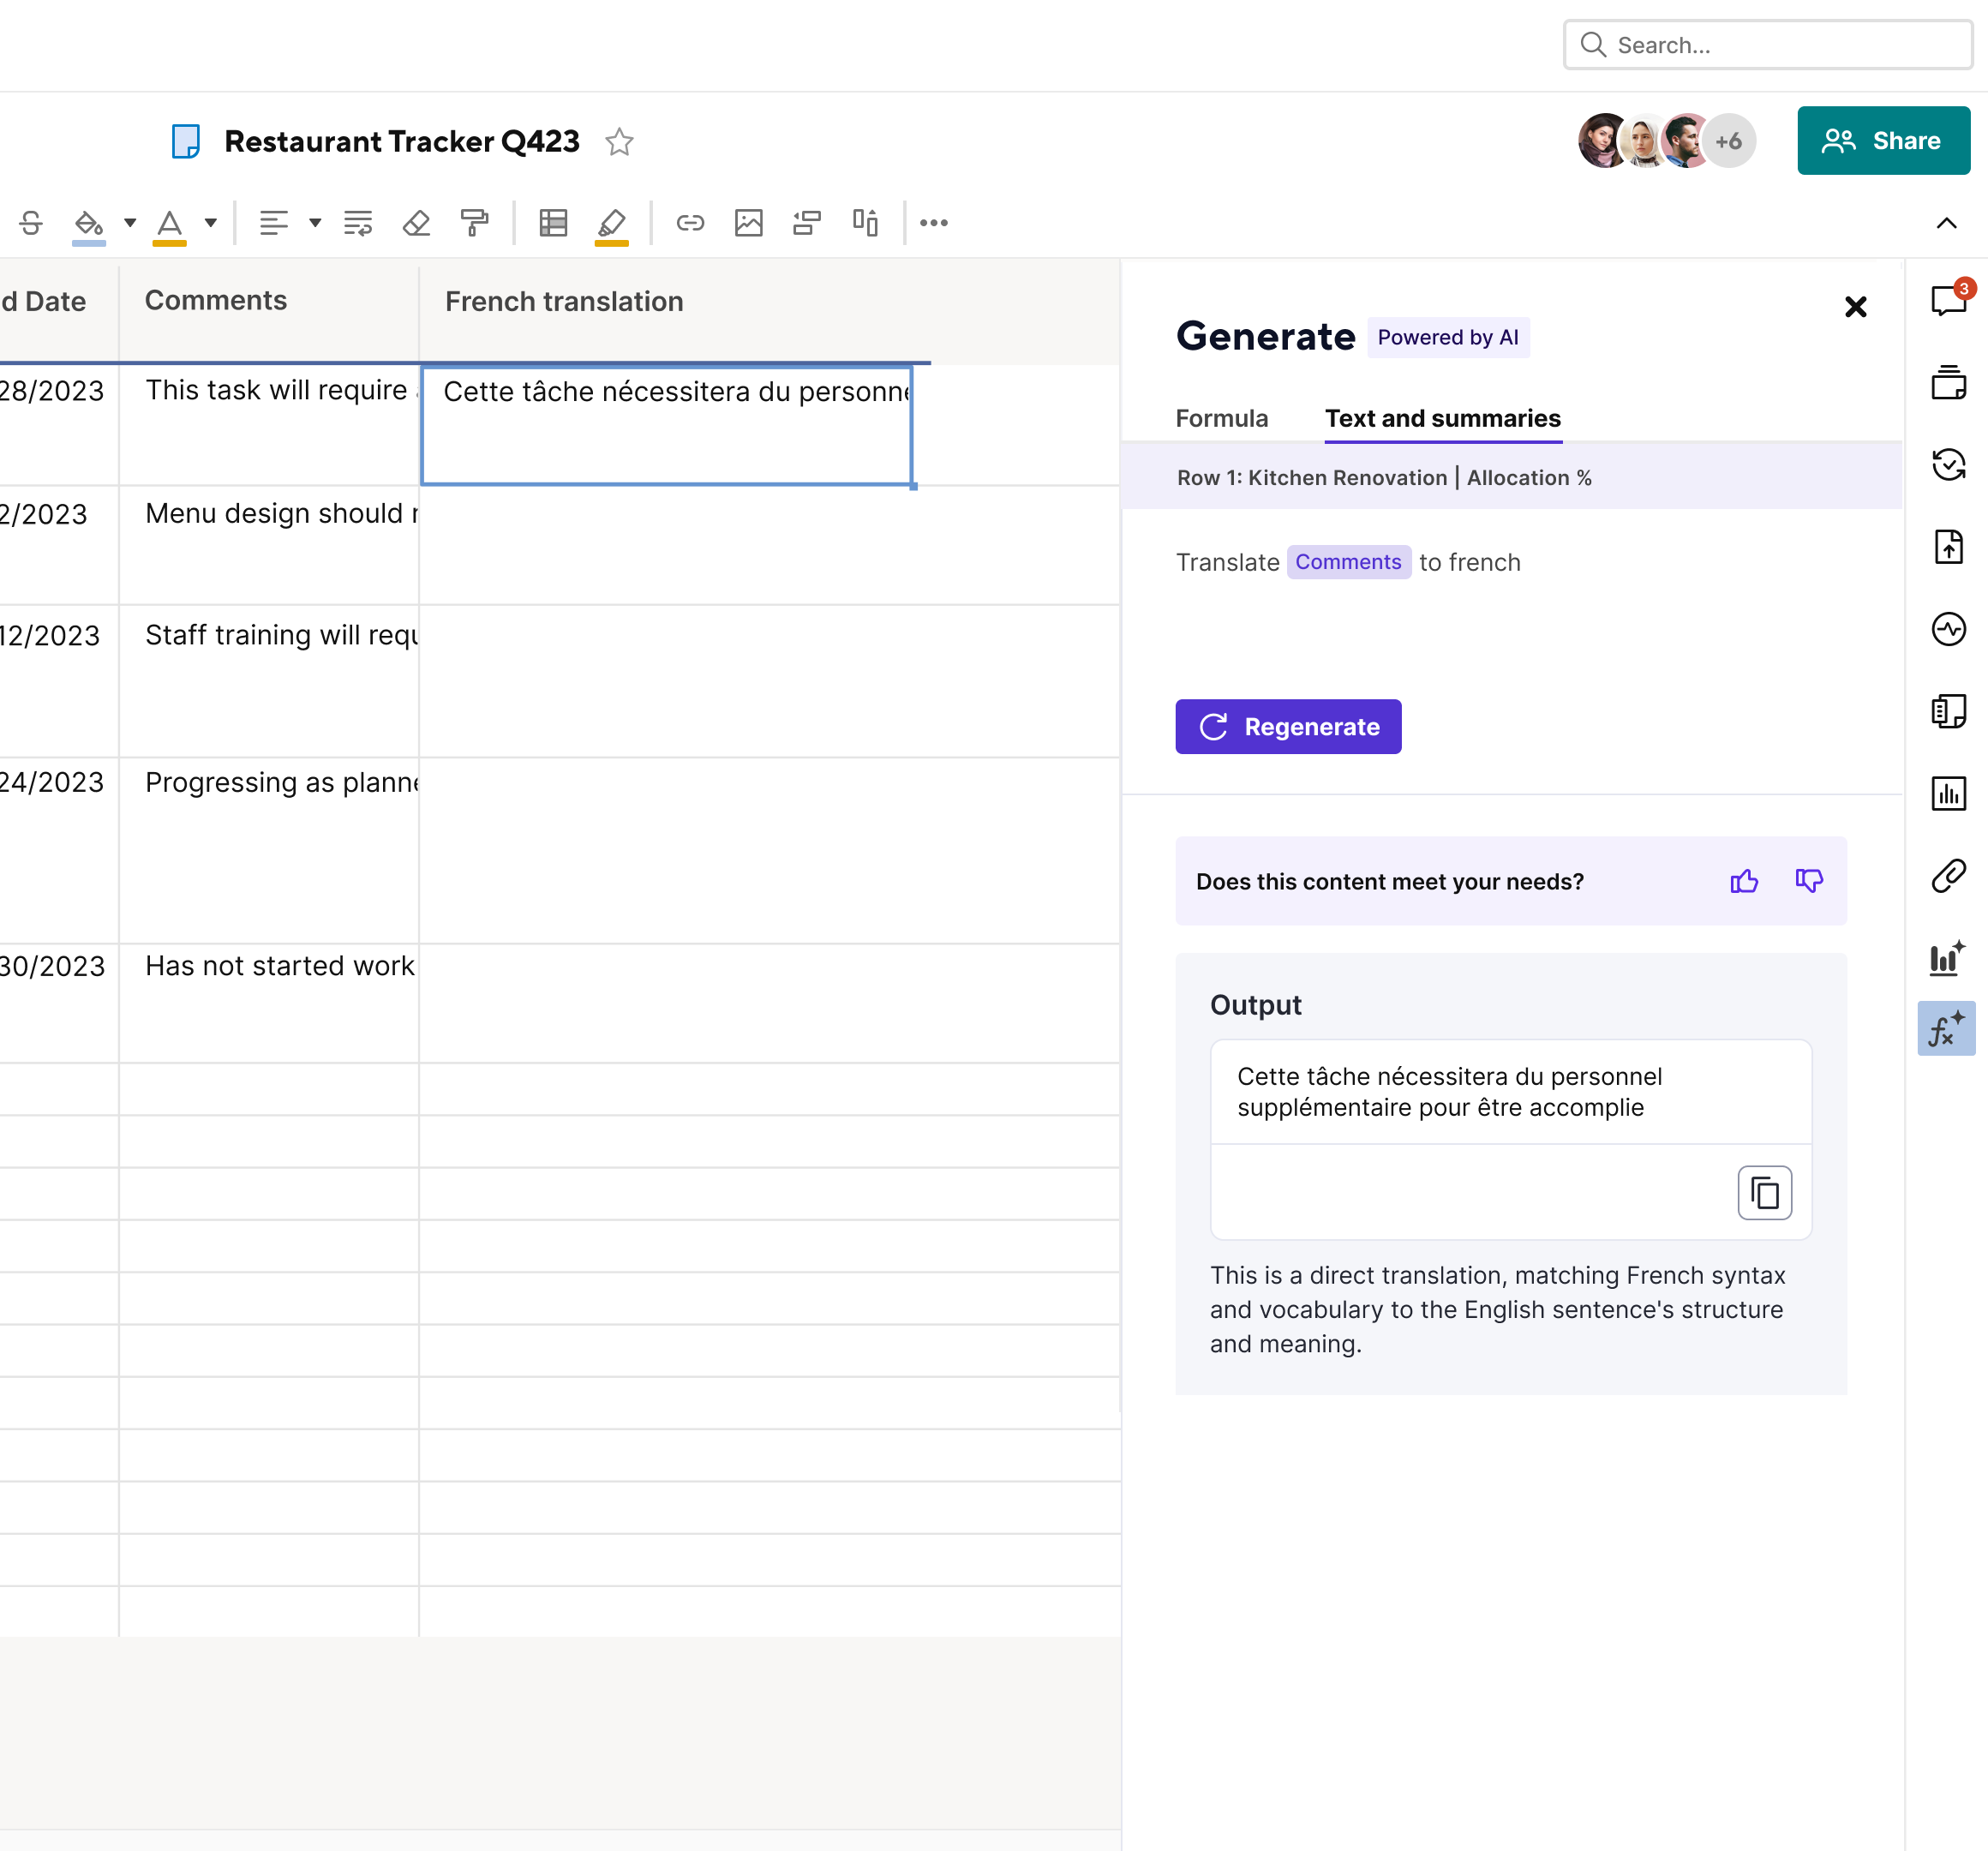Viewport: 1988px width, 1851px height.
Task: Open the conversations icon with badge
Action: point(1947,300)
